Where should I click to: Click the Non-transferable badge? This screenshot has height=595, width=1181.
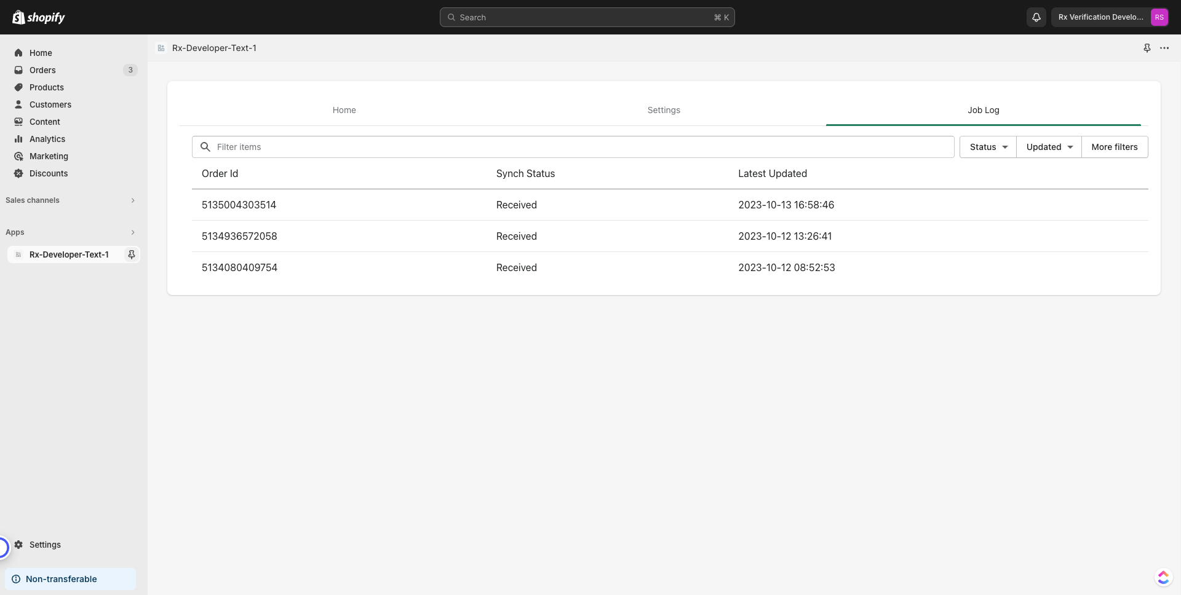pyautogui.click(x=70, y=579)
